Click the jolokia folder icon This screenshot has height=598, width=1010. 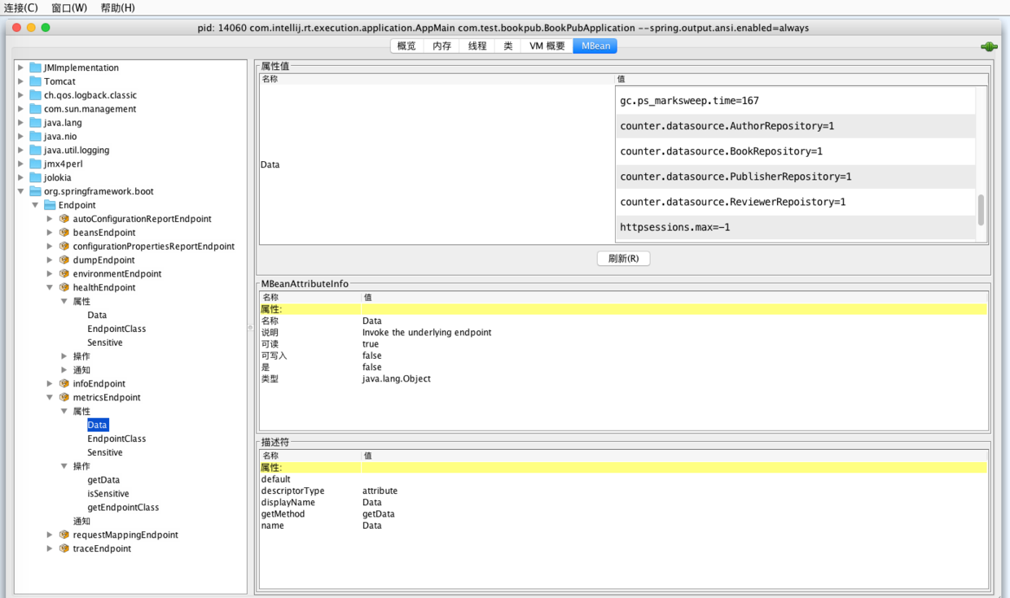pos(35,177)
